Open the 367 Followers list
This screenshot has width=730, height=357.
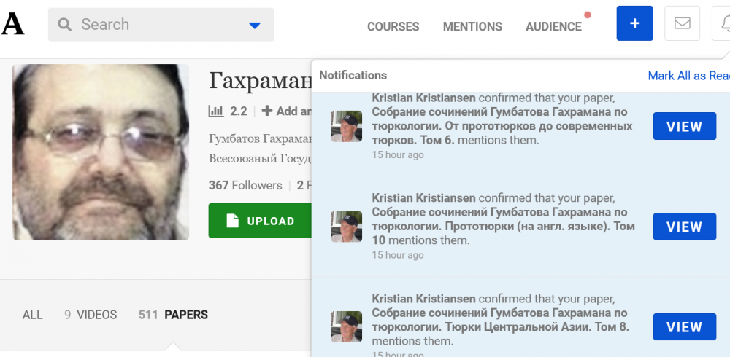245,186
